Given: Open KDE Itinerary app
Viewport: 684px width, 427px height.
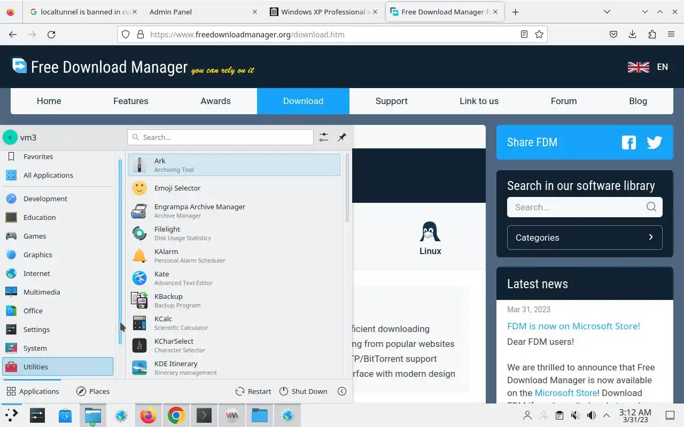Looking at the screenshot, I should tap(234, 368).
